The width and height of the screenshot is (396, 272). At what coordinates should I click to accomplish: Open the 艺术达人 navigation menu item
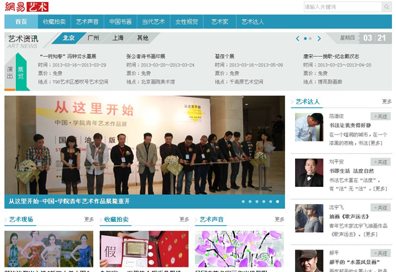click(x=253, y=22)
